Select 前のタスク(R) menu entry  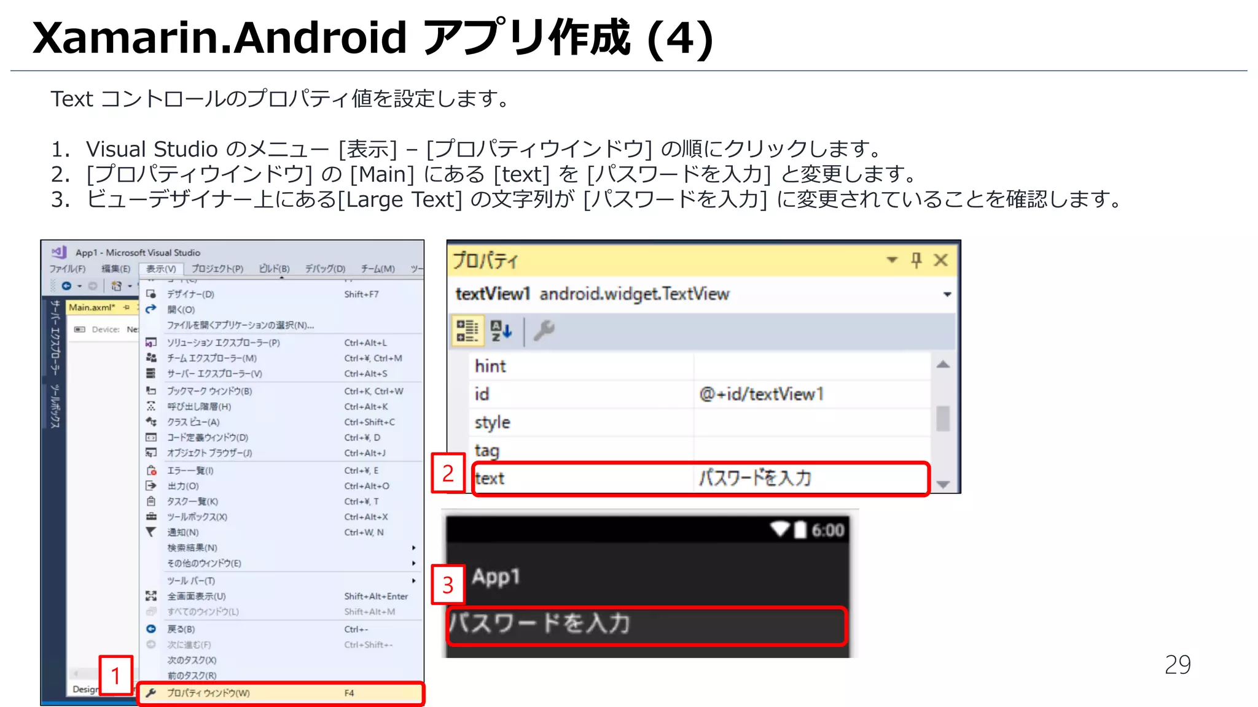(x=282, y=676)
